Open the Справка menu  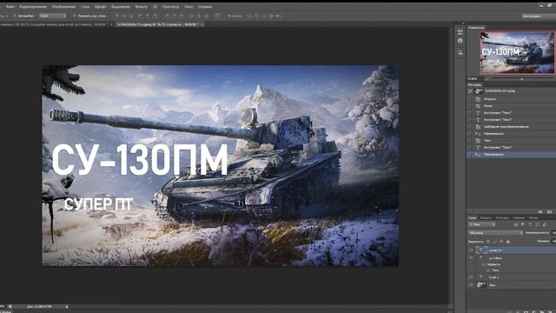[205, 6]
